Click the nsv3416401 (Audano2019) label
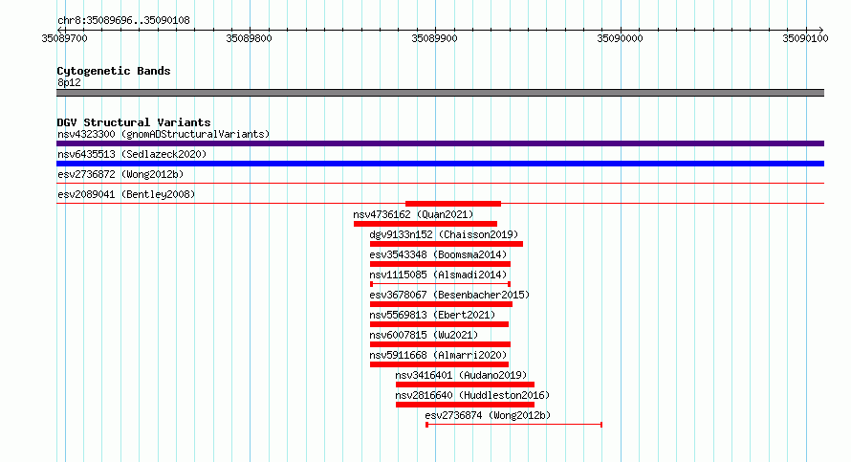851x462 pixels. [461, 375]
